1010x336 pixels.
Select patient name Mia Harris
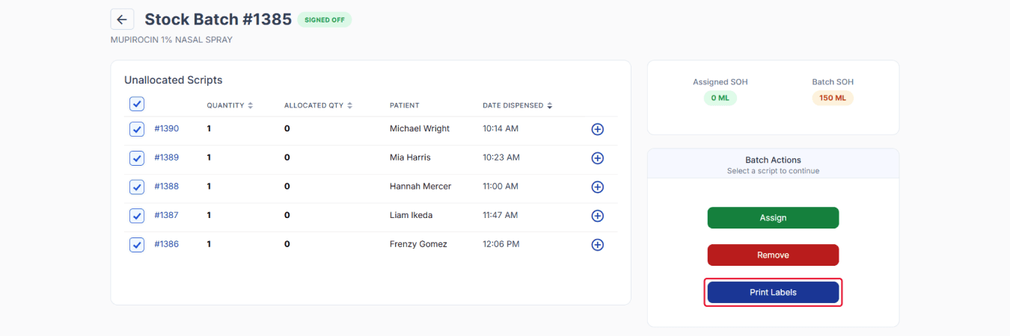pos(410,158)
